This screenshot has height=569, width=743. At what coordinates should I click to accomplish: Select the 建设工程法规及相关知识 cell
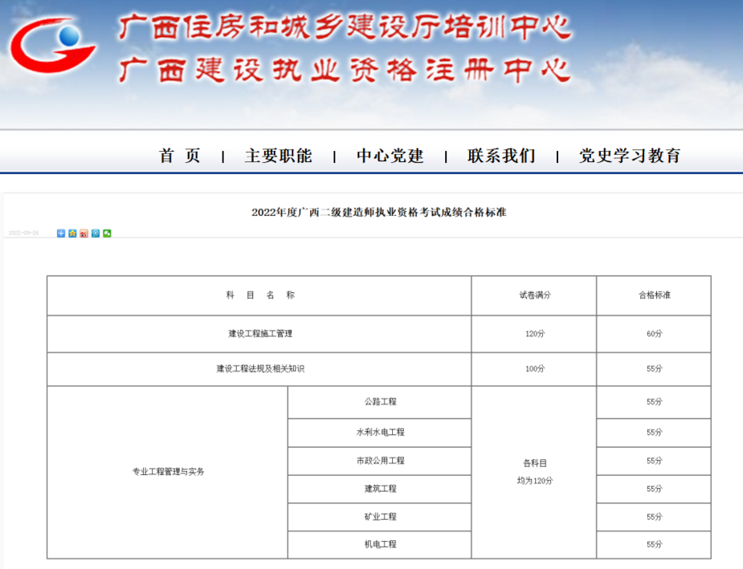259,369
